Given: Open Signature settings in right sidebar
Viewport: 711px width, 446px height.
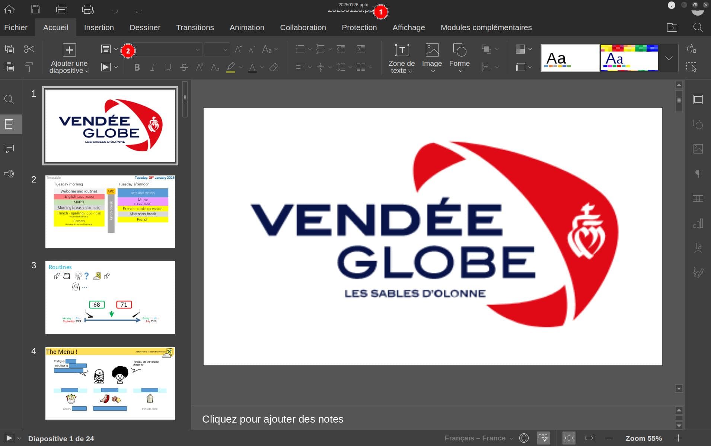Looking at the screenshot, I should point(698,272).
